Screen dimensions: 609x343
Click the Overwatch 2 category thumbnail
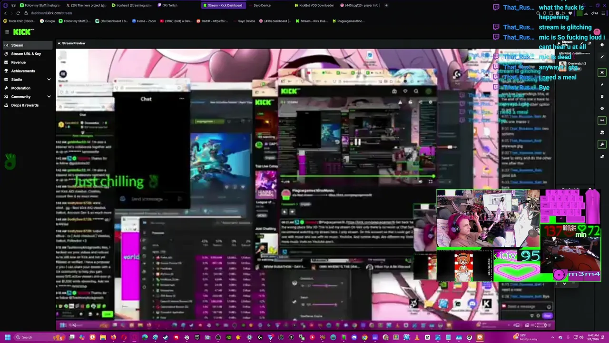click(x=562, y=67)
